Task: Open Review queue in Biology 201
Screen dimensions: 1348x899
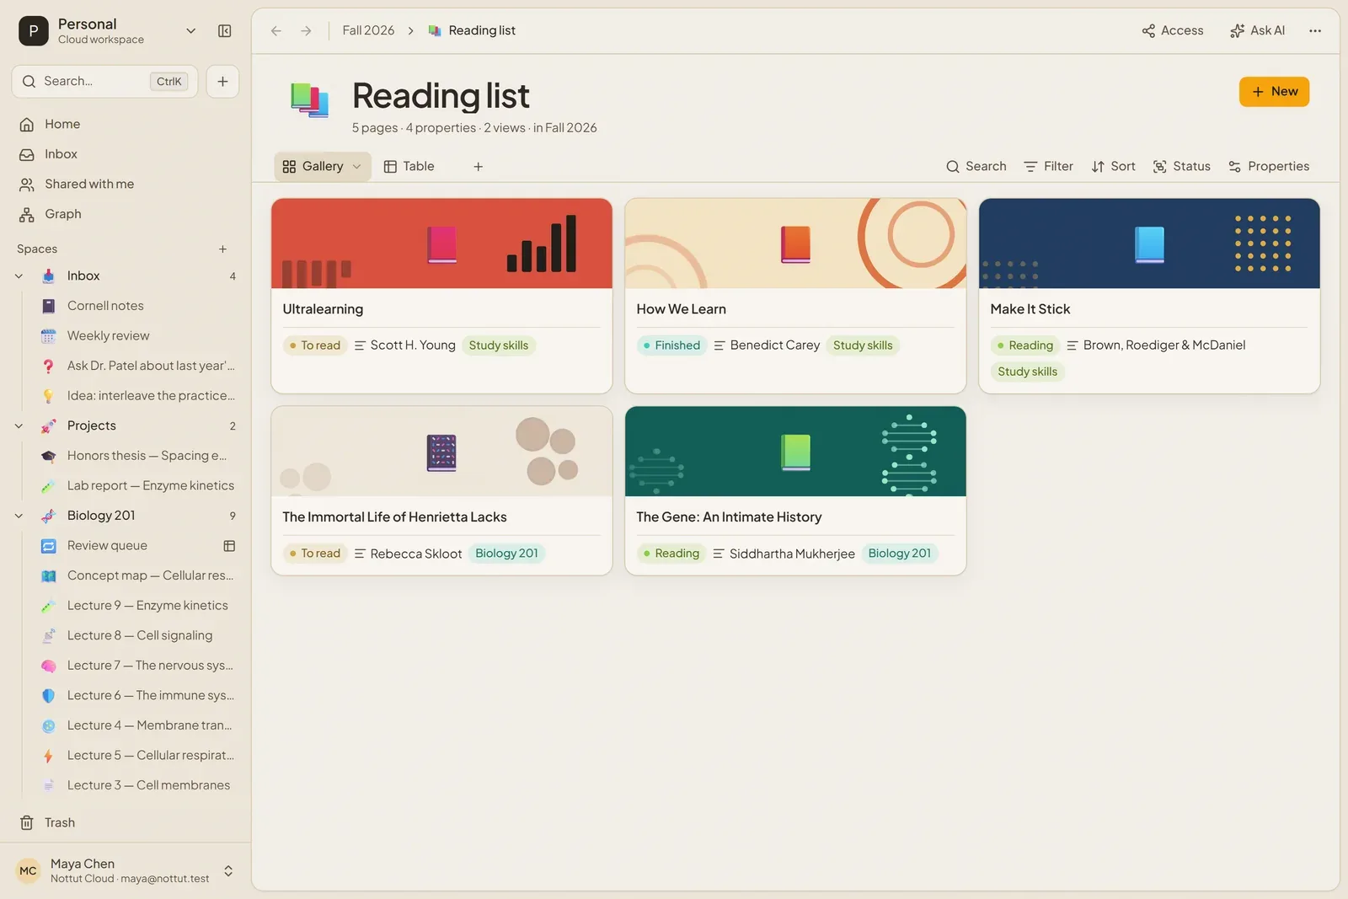Action: [x=126, y=546]
